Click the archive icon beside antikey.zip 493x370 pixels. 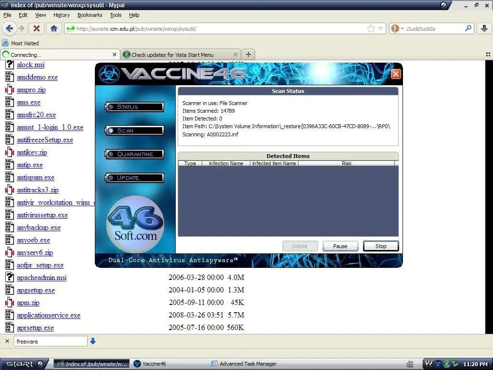coord(10,152)
